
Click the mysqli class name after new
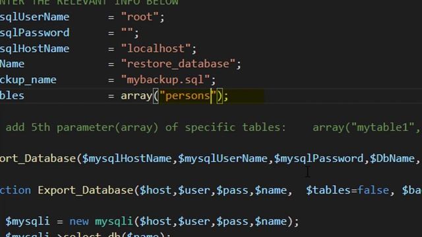[114, 222]
